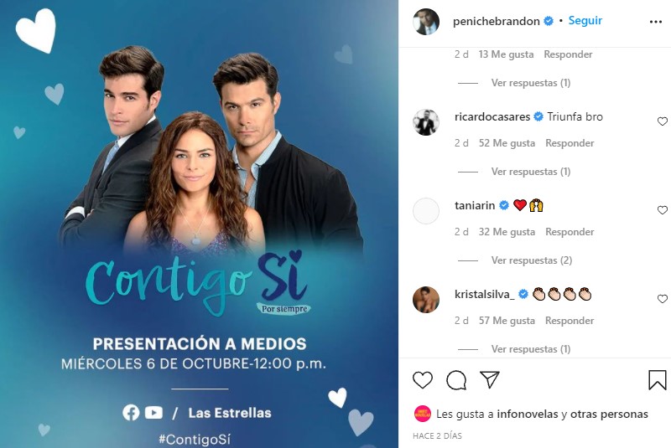Viewport: 671px width, 448px height.
Task: Expand replies under ricardocasares' comment
Action: point(531,172)
